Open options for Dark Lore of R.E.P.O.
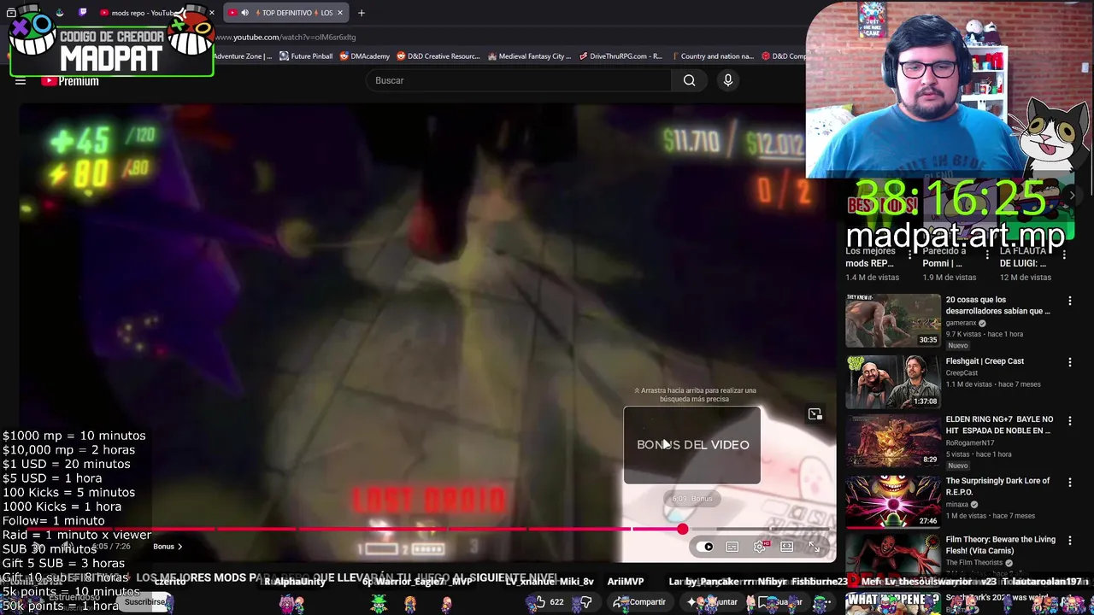Image resolution: width=1094 pixels, height=615 pixels. (x=1069, y=482)
